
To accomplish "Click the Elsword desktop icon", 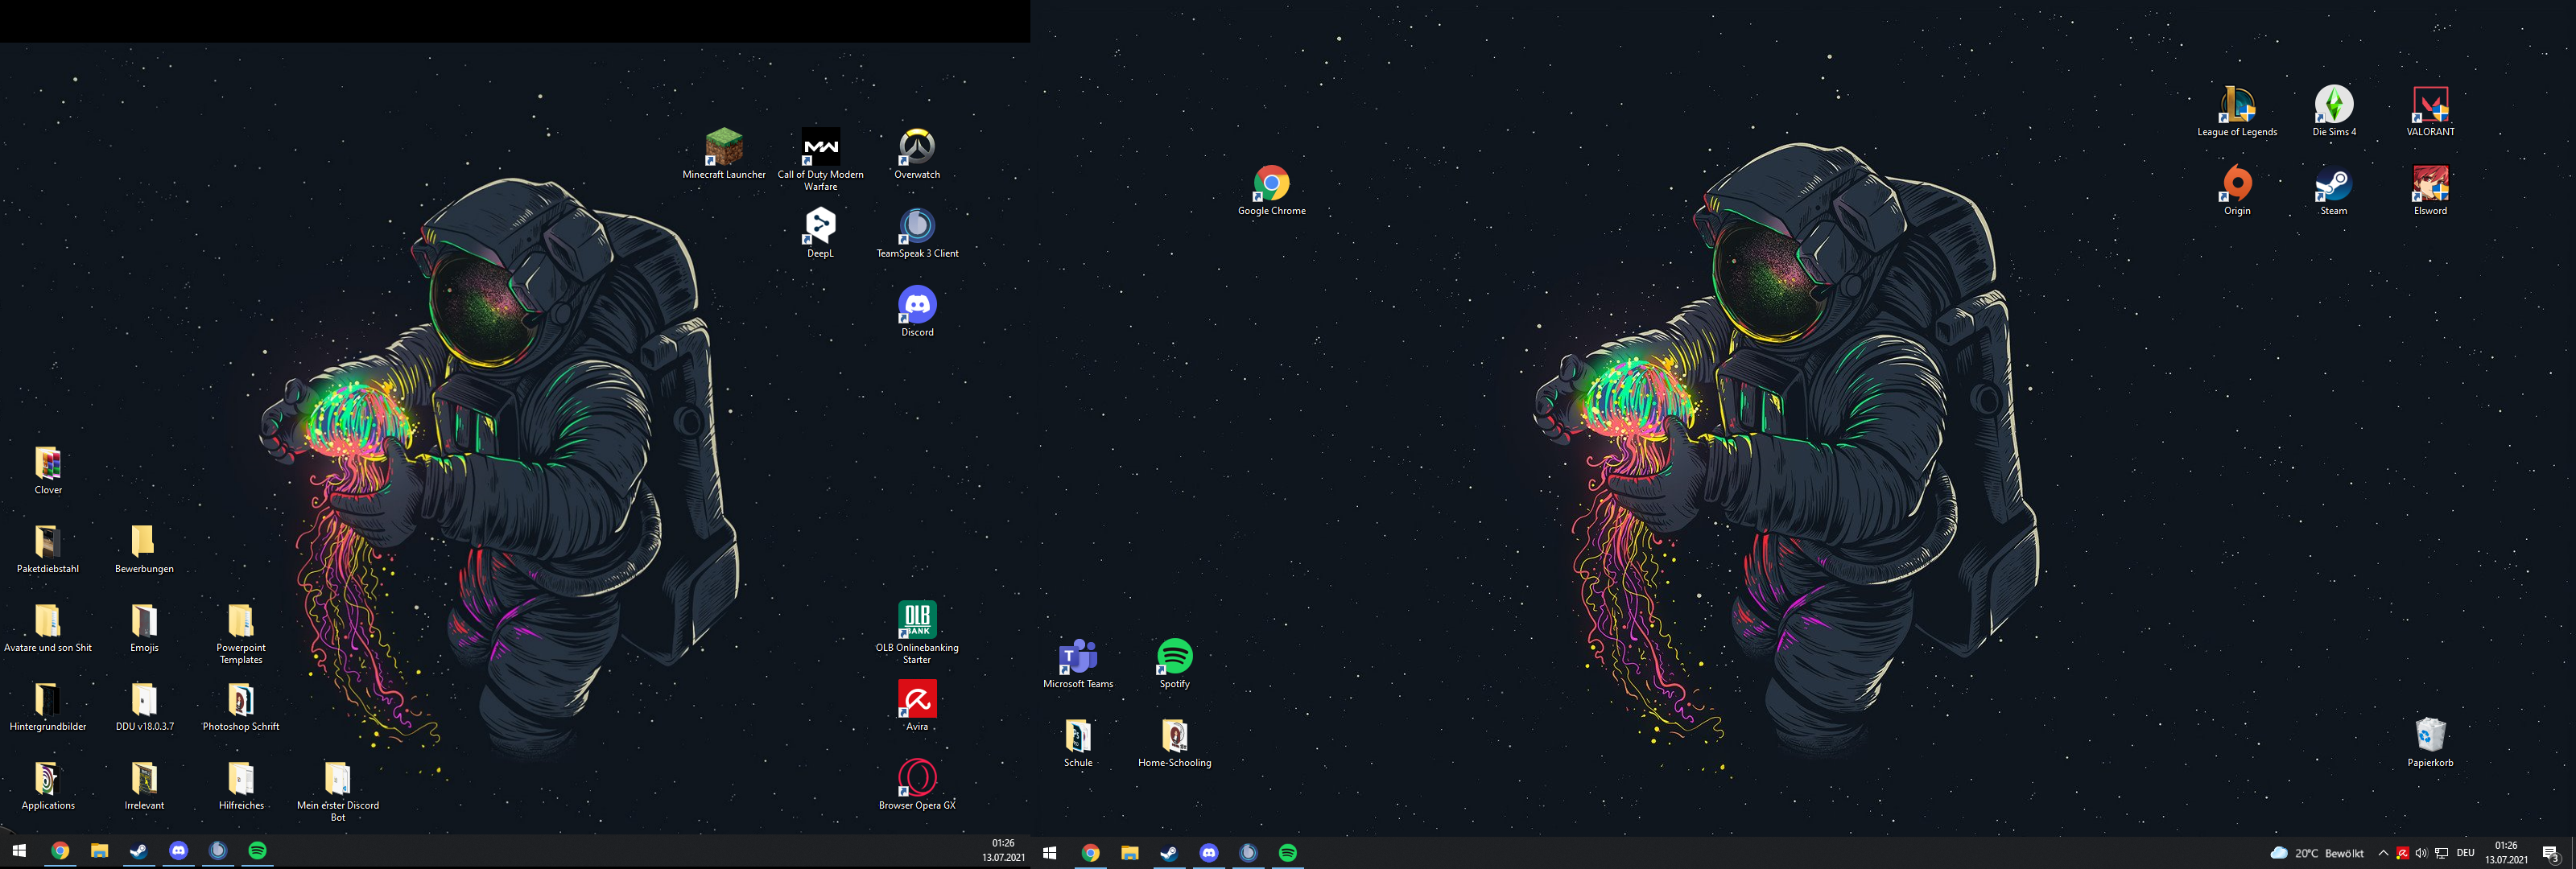I will coord(2430,190).
